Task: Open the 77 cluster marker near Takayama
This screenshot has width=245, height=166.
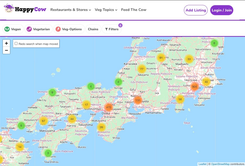Action: coord(142,69)
